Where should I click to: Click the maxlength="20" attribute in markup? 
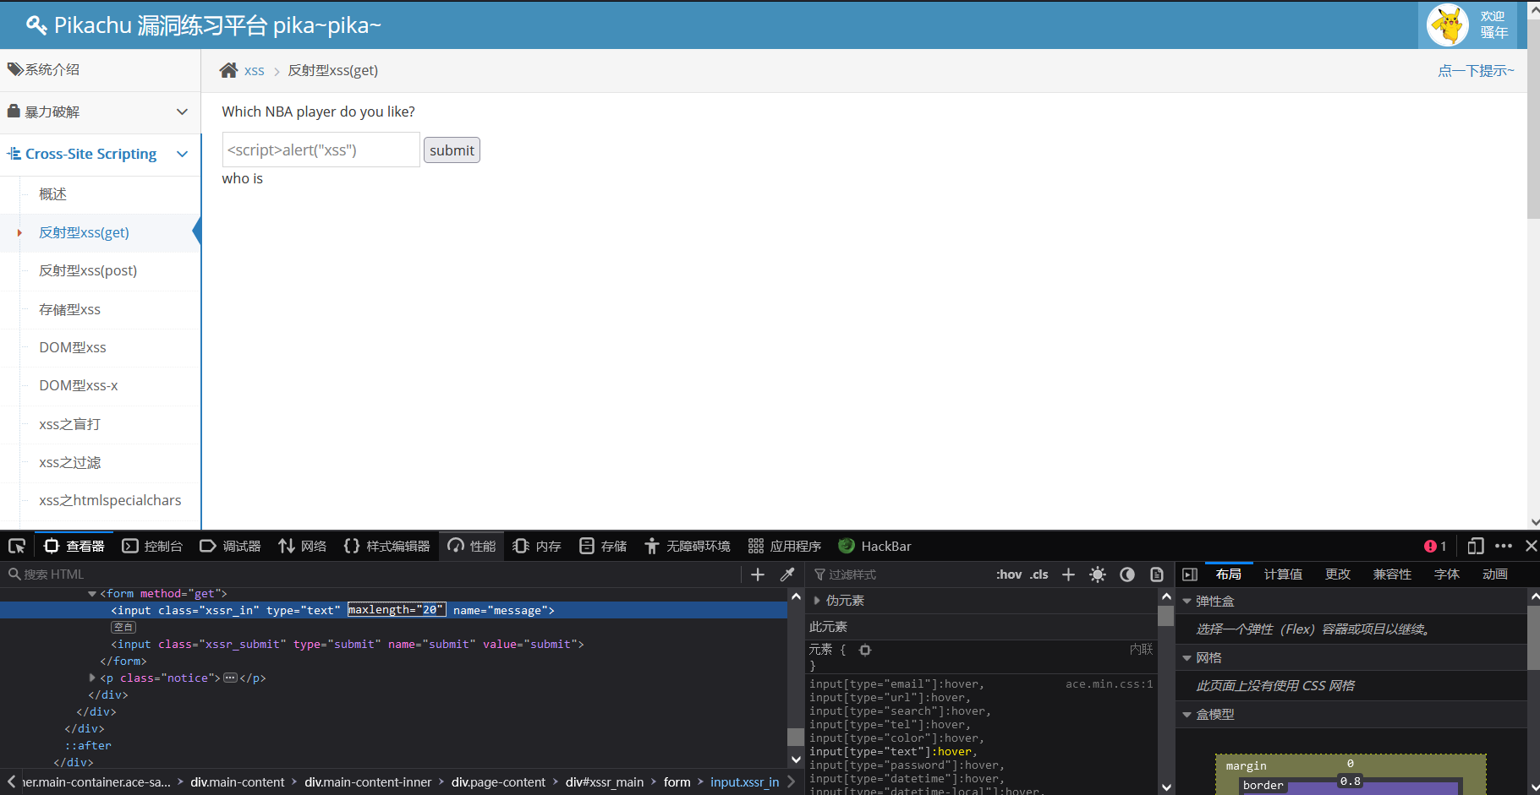[397, 610]
